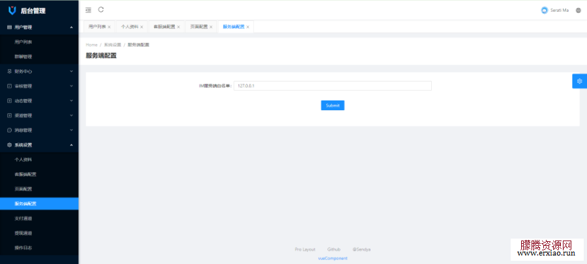
Task: Click the circular refresh icon in header
Action: (x=100, y=10)
